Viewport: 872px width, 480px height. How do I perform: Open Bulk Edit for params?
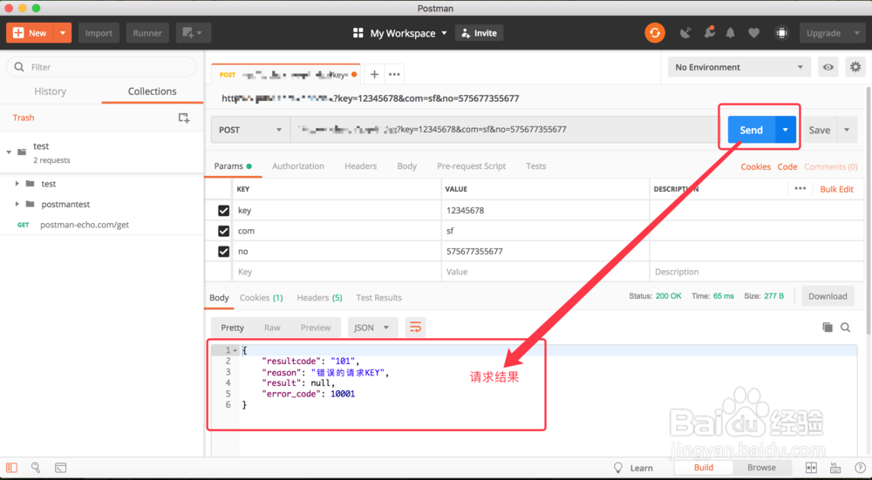[x=836, y=189]
